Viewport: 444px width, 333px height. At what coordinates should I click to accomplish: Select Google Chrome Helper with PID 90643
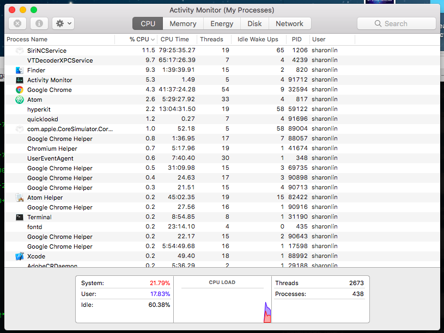222,237
